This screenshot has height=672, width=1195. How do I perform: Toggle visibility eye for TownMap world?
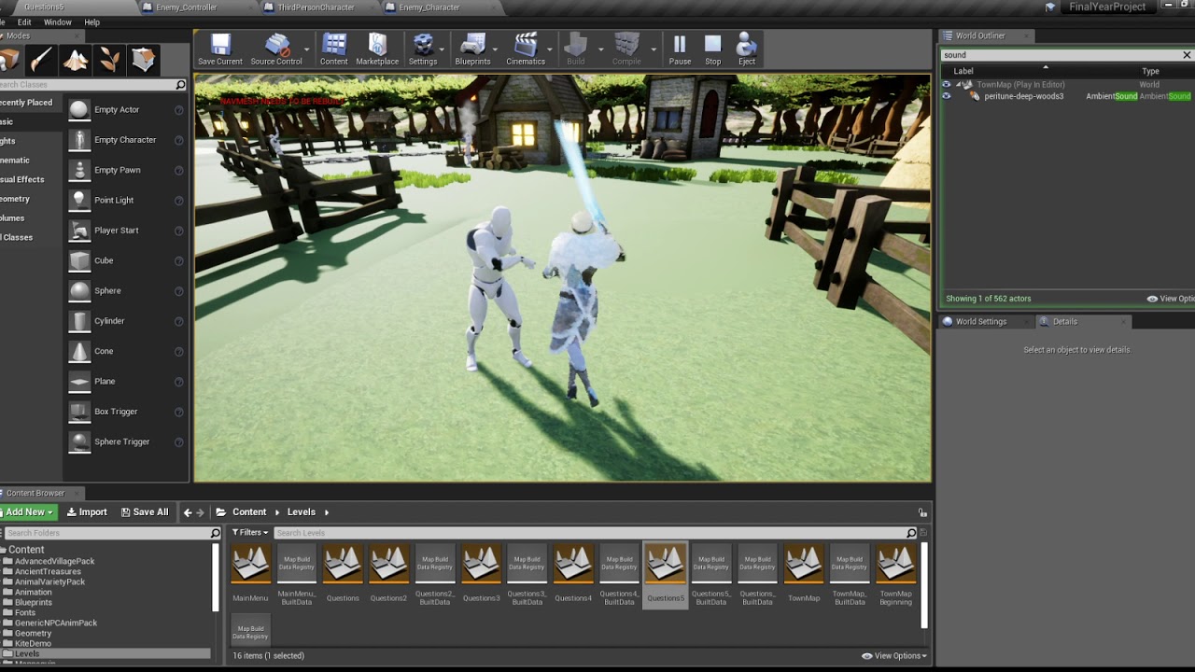947,85
